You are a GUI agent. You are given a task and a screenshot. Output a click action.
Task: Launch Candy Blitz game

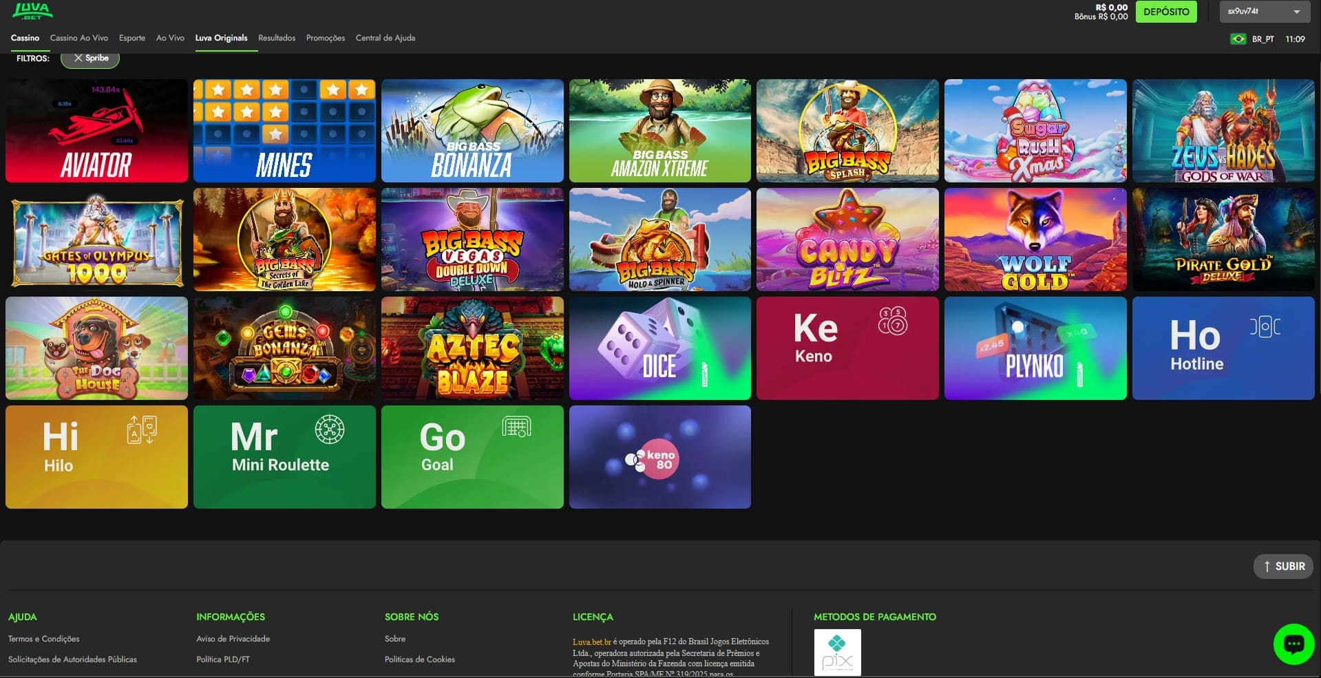point(847,240)
